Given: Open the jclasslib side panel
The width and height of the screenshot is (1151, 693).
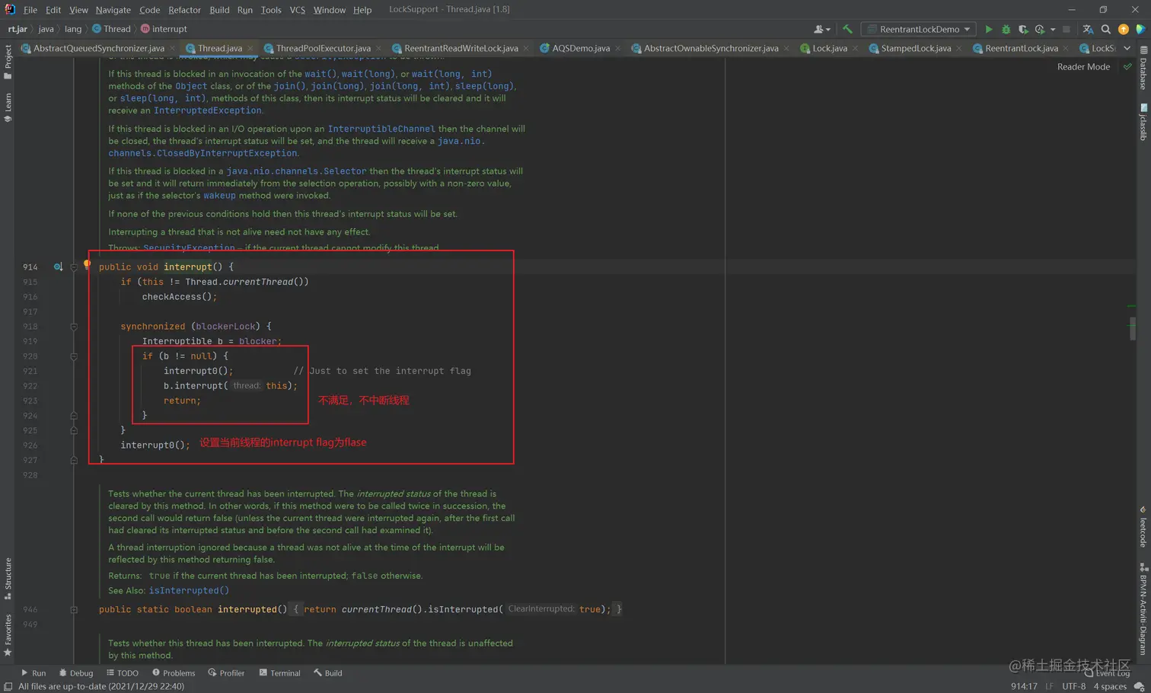Looking at the screenshot, I should tap(1143, 123).
